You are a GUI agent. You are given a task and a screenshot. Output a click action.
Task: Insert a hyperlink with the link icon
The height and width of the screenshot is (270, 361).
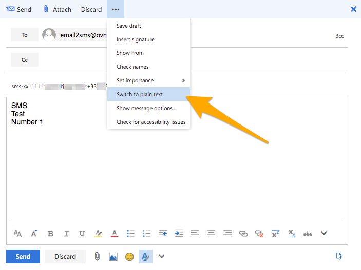(243, 234)
